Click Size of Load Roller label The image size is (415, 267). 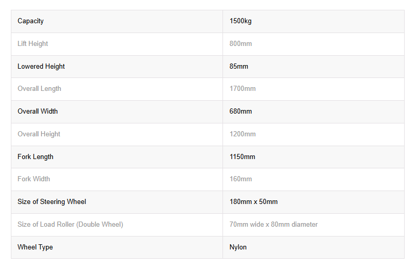70,225
